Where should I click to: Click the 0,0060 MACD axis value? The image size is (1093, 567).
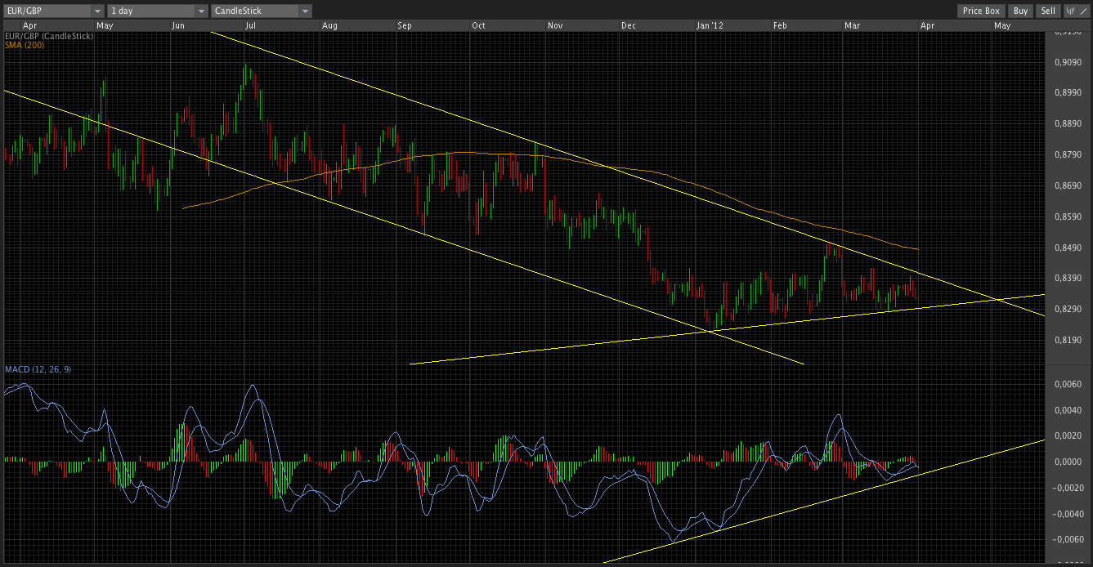(x=1066, y=384)
